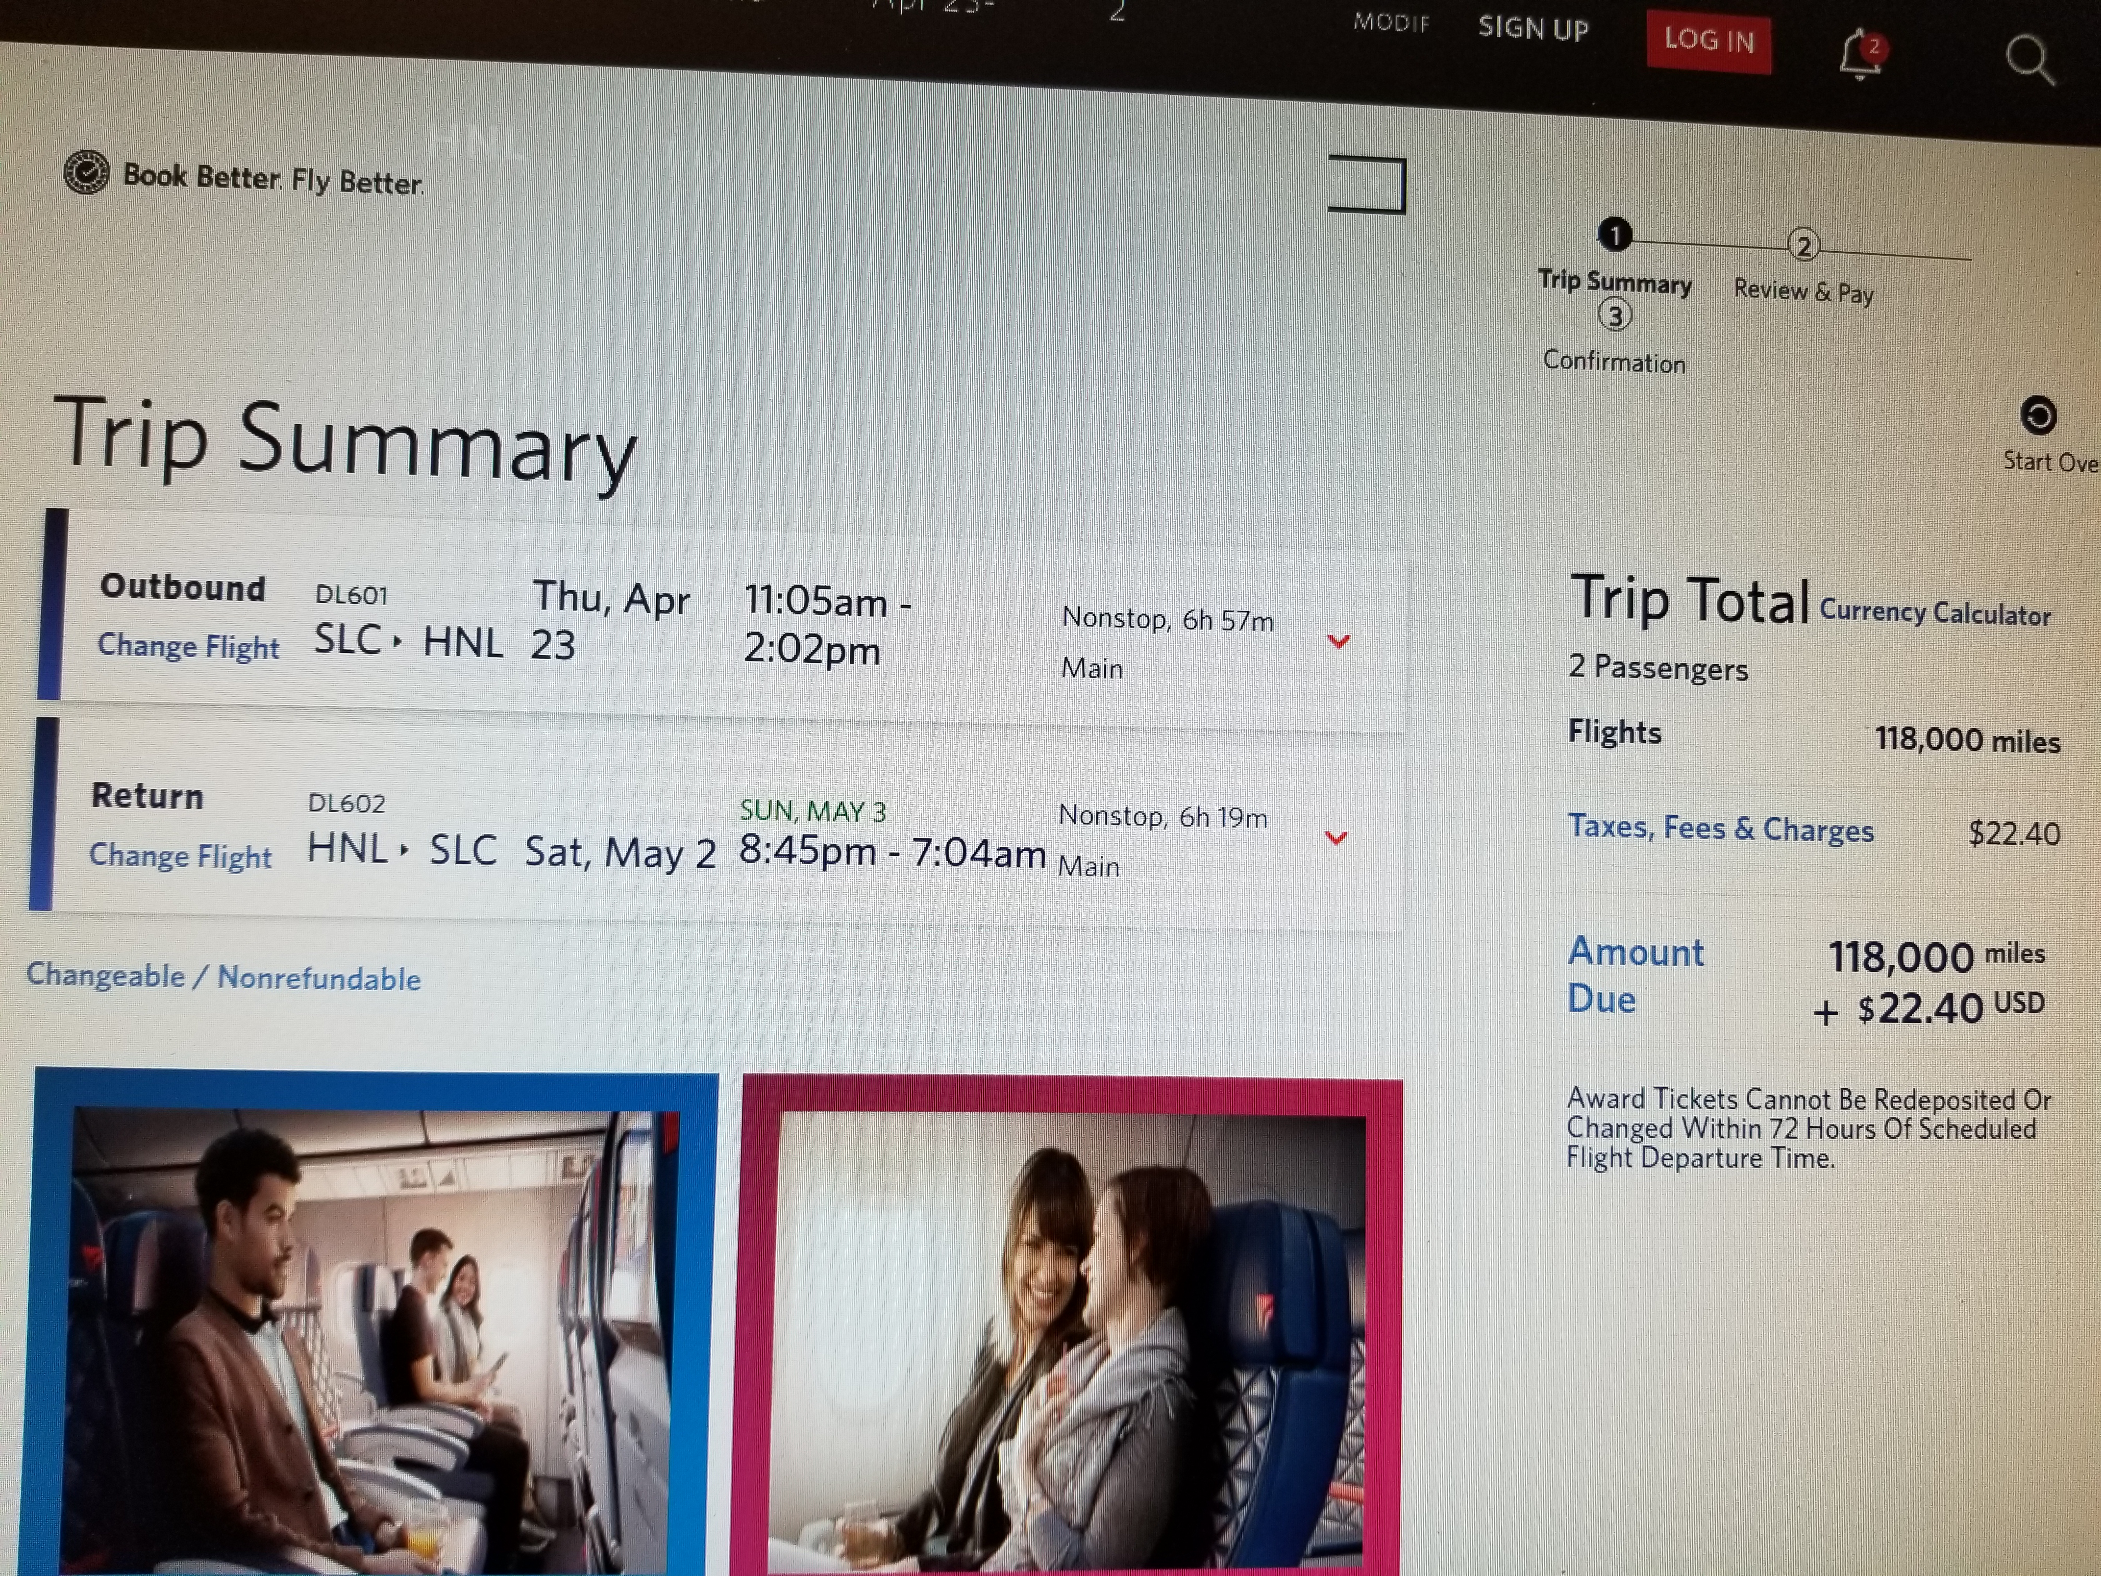Click the HNL to SLC route text

point(402,849)
